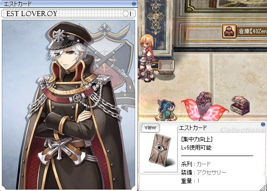Click the view button on item panel
267x191 pixels.
pos(150,127)
